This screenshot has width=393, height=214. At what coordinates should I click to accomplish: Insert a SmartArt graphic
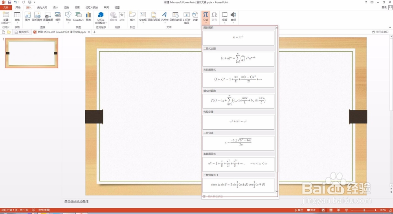pos(78,16)
